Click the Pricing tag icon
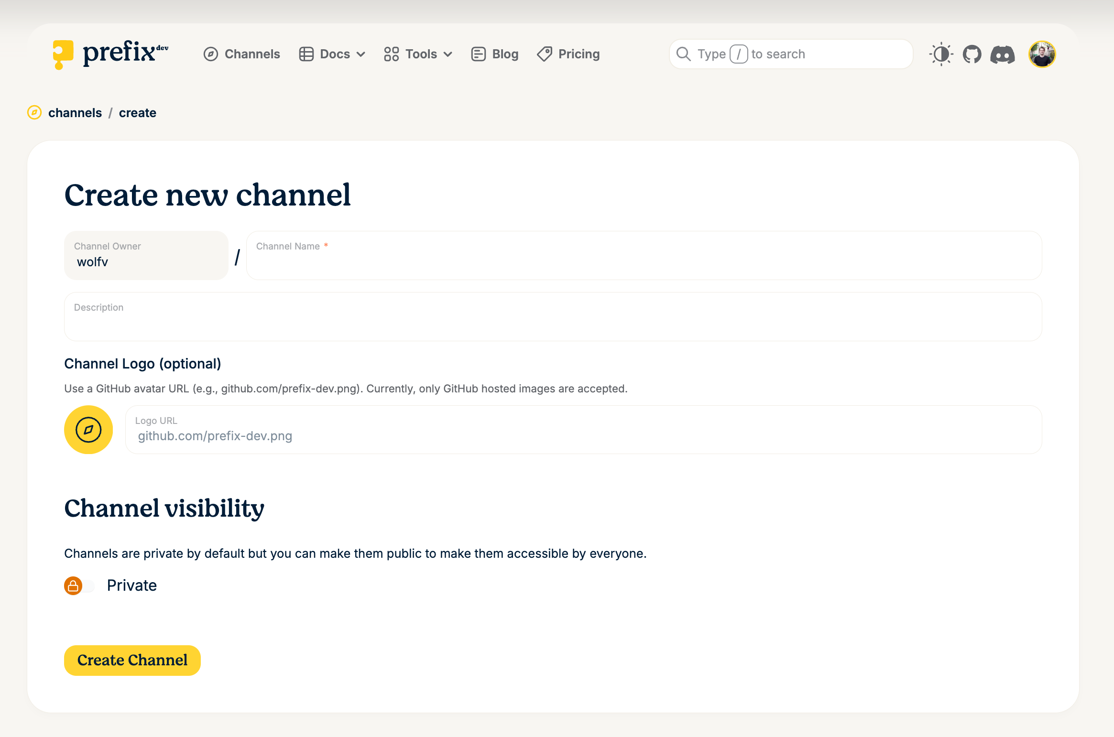Image resolution: width=1114 pixels, height=737 pixels. [x=544, y=54]
